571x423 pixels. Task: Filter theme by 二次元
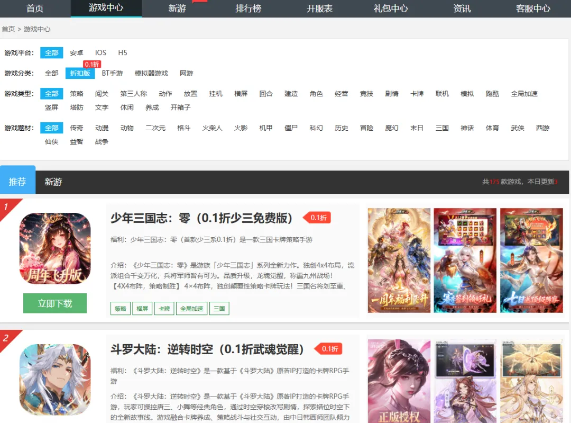click(155, 128)
